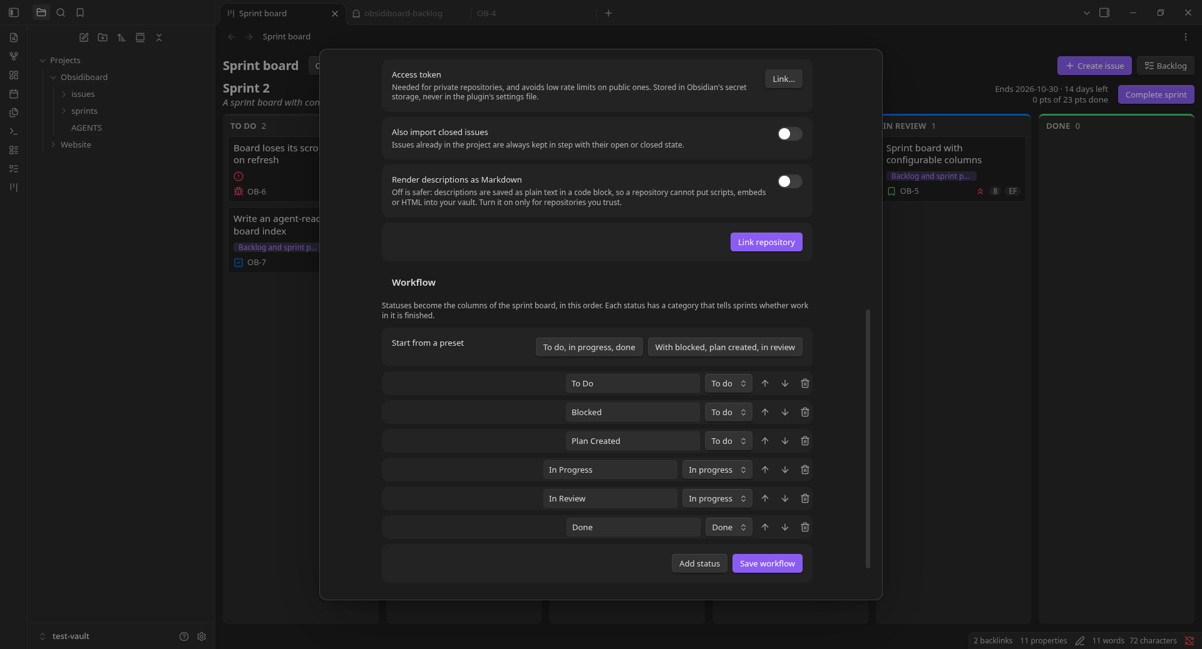Open the daily note calendar ribbon icon
Image resolution: width=1202 pixels, height=649 pixels.
[14, 94]
